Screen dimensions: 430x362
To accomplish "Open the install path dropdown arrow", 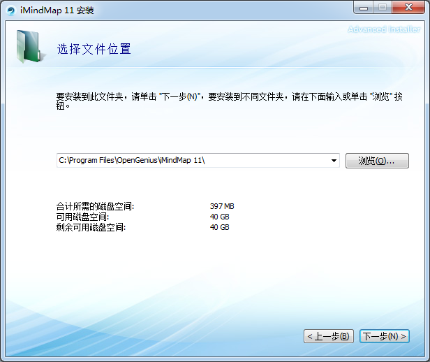I will tap(334, 161).
